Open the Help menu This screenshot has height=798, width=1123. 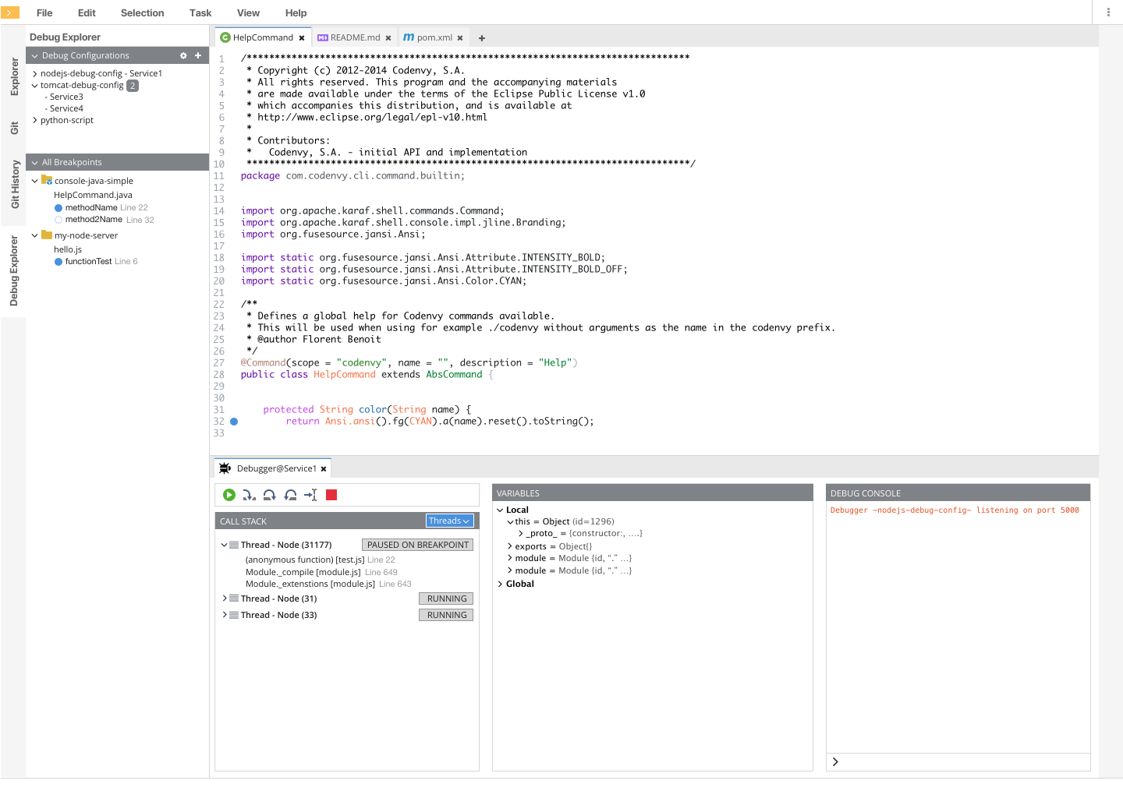coord(296,13)
